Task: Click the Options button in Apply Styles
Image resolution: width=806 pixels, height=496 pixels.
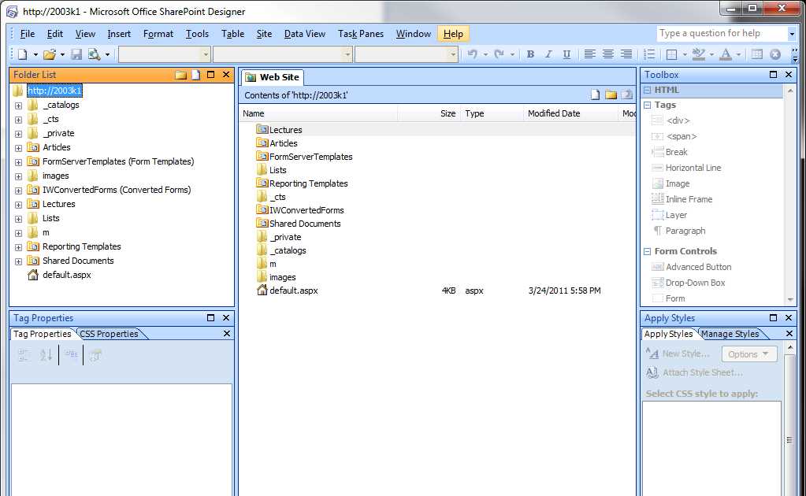Action: click(747, 353)
